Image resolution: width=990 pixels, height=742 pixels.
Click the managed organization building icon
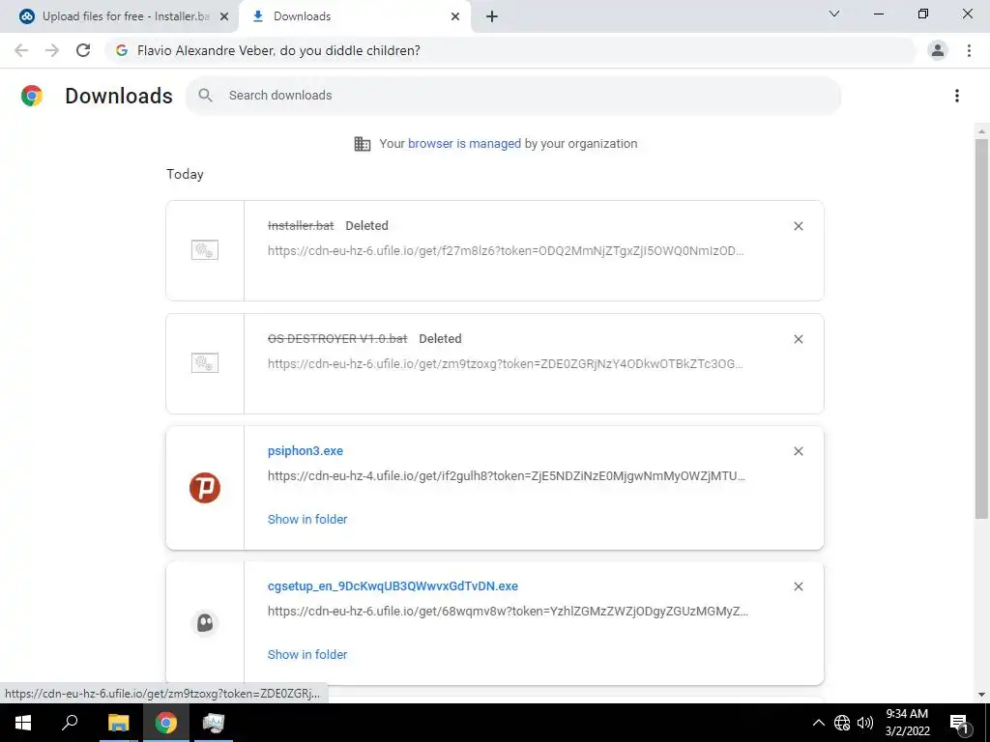click(x=363, y=144)
